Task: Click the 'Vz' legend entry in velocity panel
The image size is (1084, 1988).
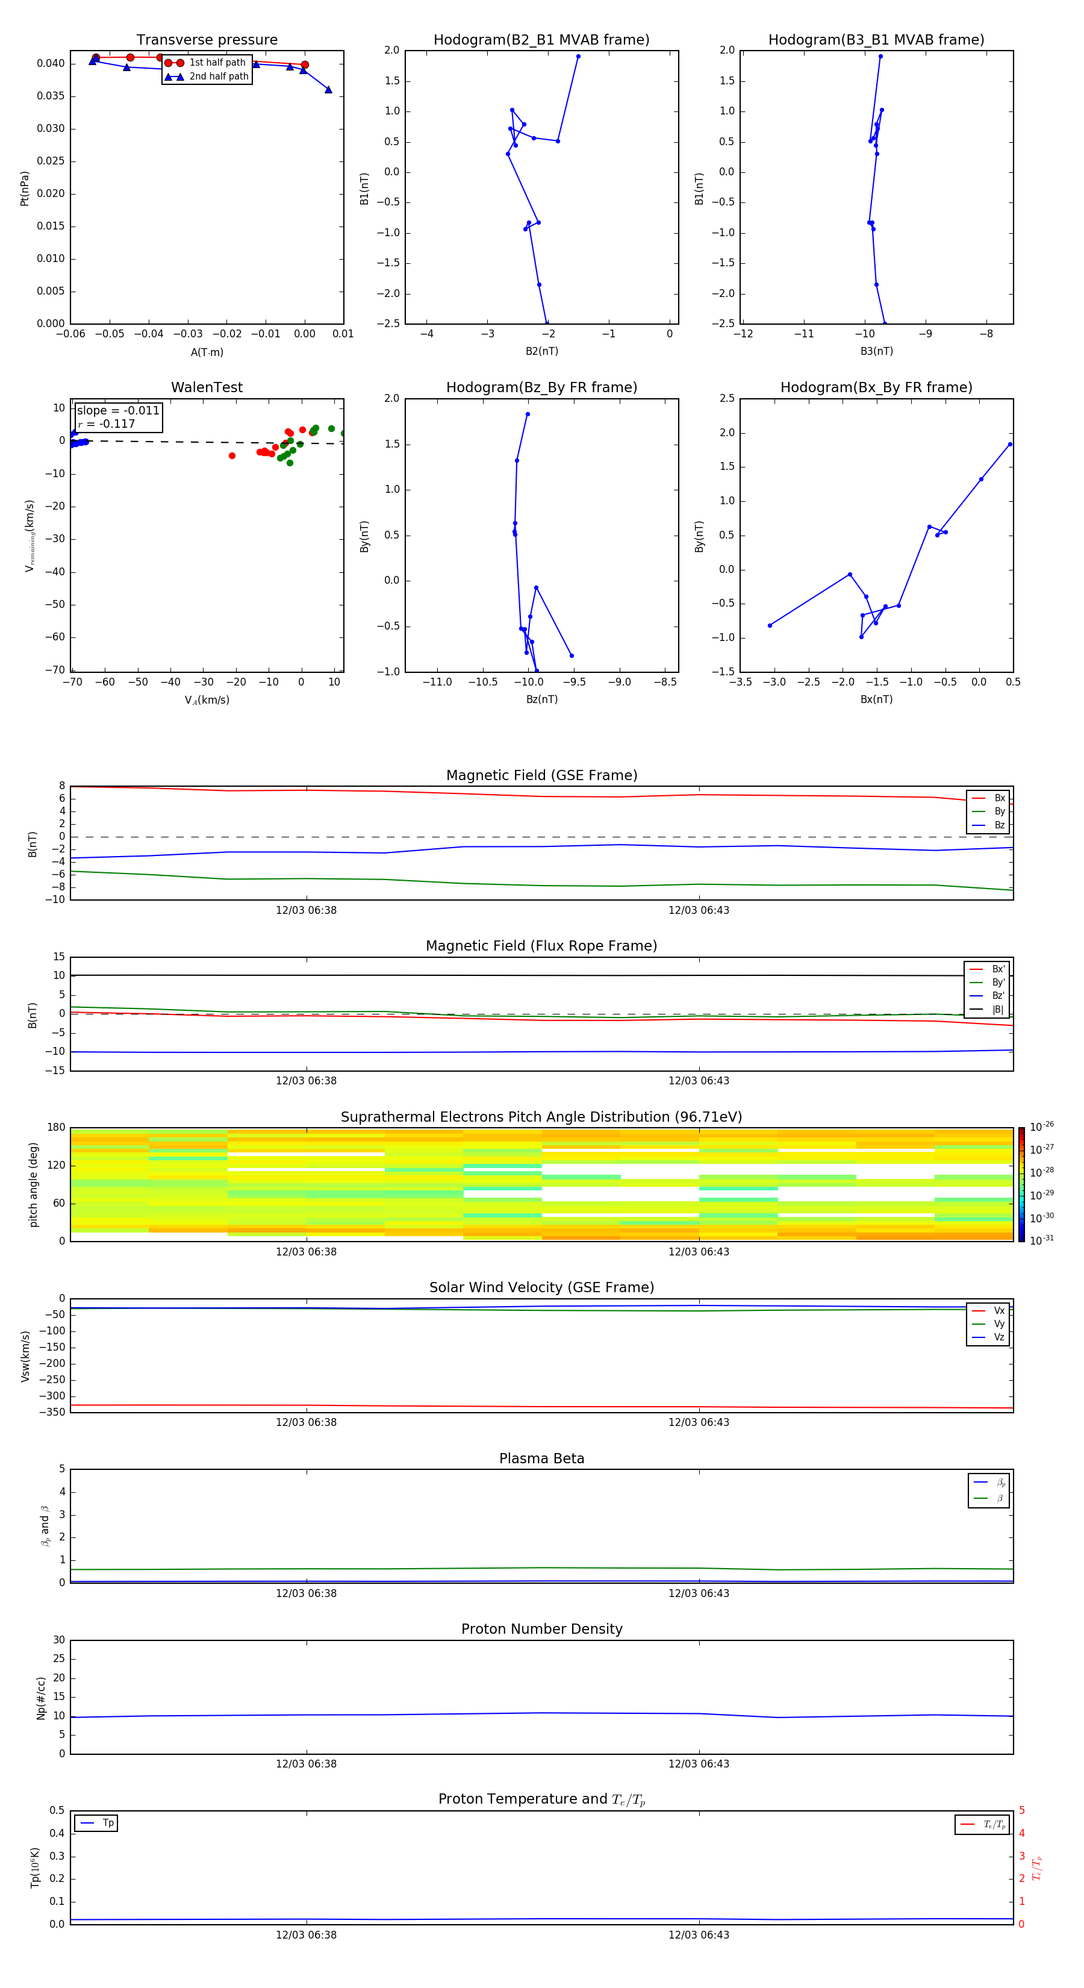Action: [988, 1337]
